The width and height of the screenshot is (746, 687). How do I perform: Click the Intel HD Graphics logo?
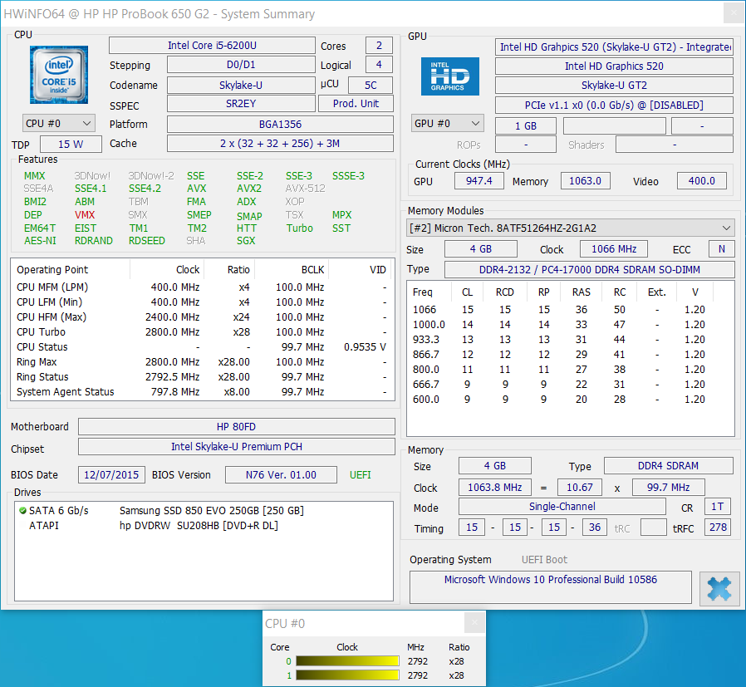pos(450,76)
